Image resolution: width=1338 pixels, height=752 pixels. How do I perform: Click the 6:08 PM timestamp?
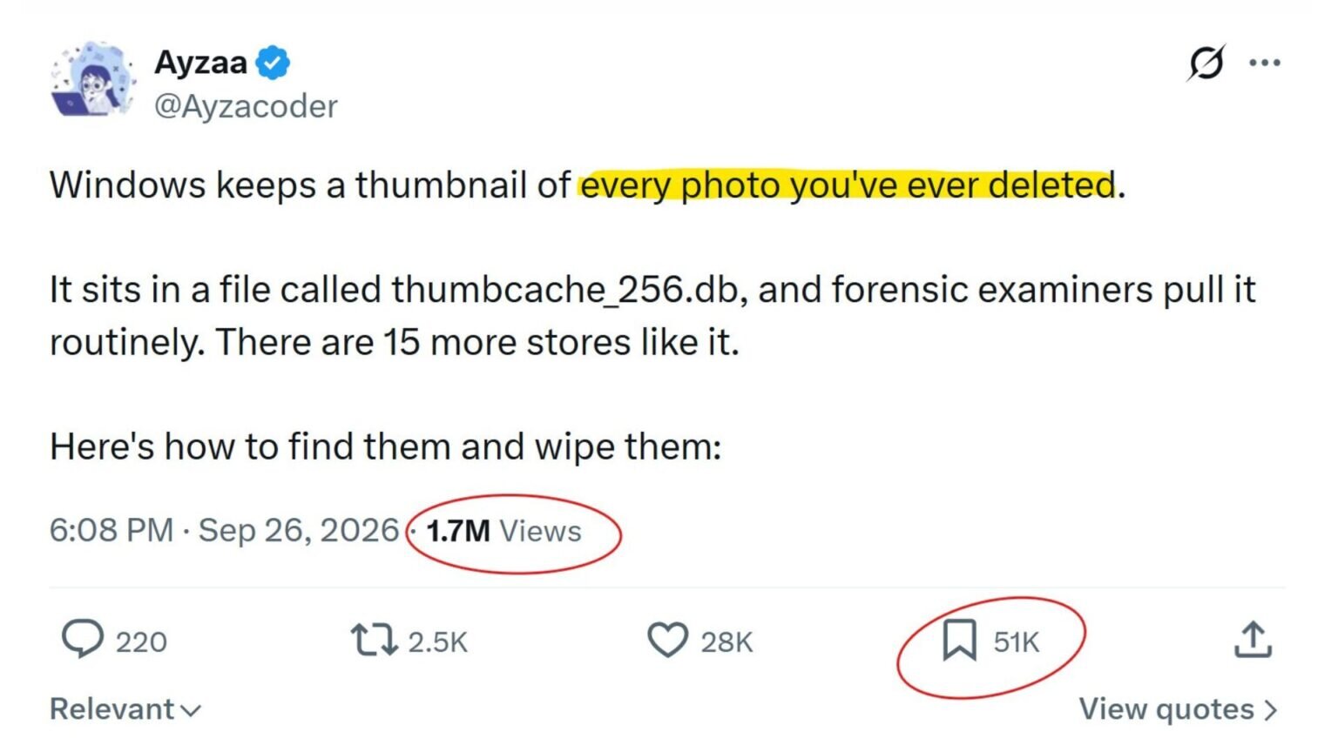(111, 530)
